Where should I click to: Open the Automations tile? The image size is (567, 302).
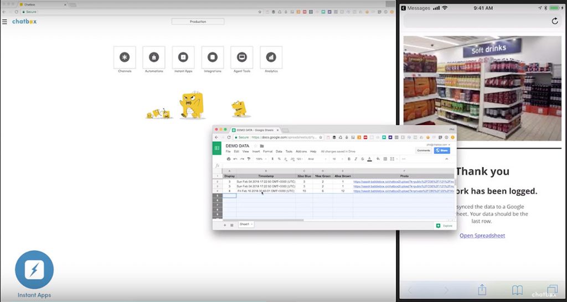pyautogui.click(x=154, y=57)
